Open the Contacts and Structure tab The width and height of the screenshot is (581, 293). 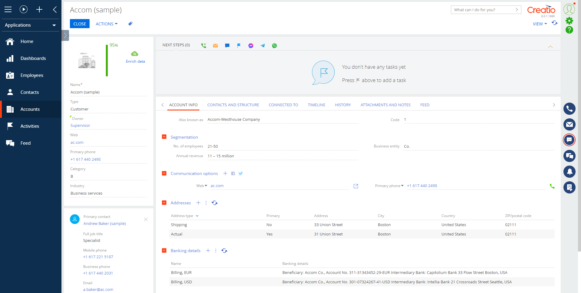tap(233, 105)
